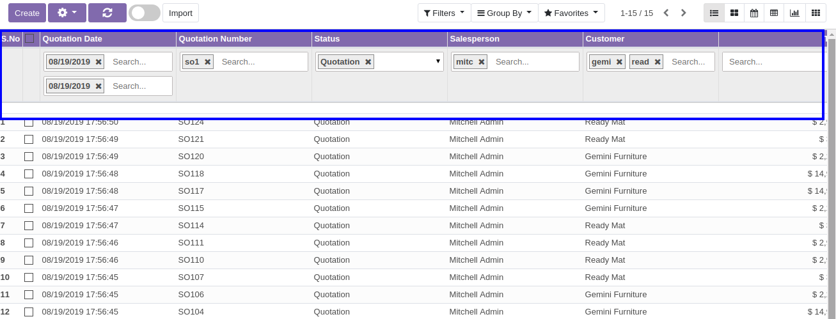Remove the 'gemi' customer filter tag
The width and height of the screenshot is (836, 319).
[619, 62]
